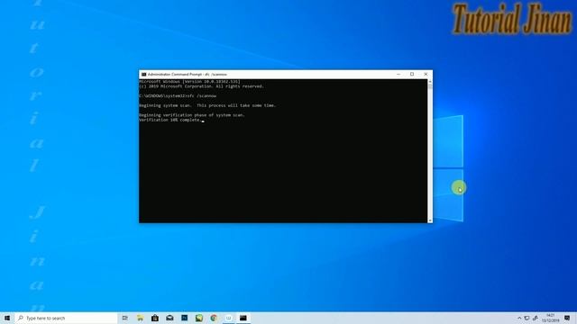Open the green app icon beside Photoshop
Image resolution: width=577 pixels, height=324 pixels.
tap(199, 318)
